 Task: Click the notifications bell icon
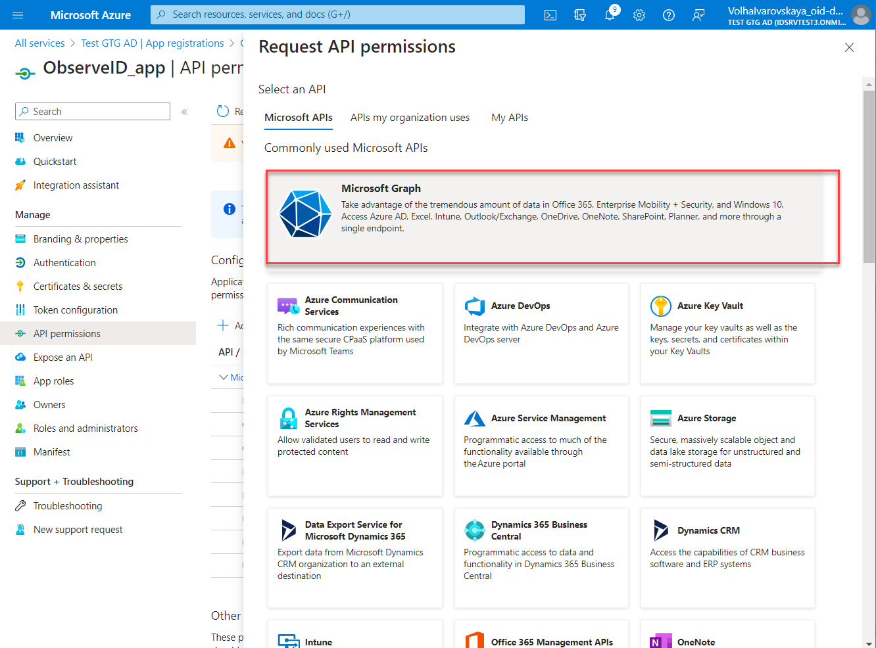click(x=610, y=15)
